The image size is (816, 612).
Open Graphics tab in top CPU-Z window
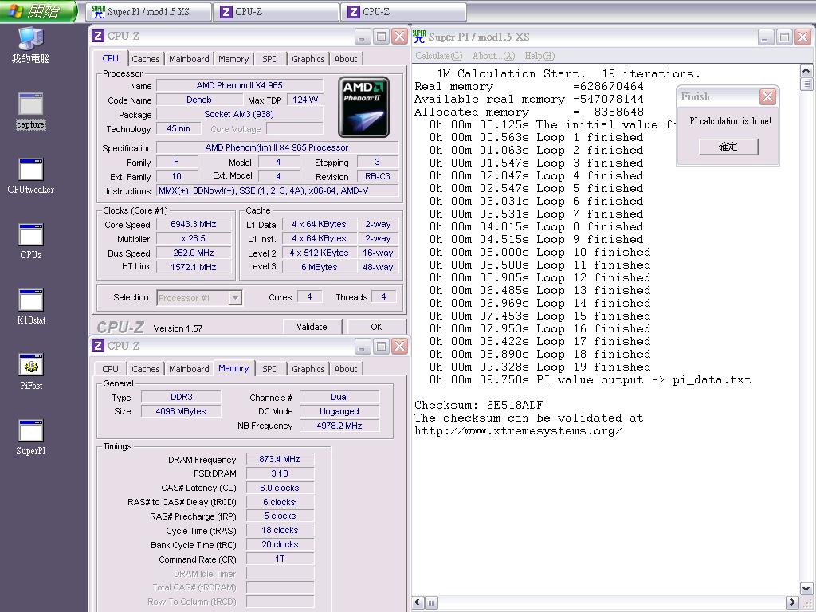(x=308, y=59)
